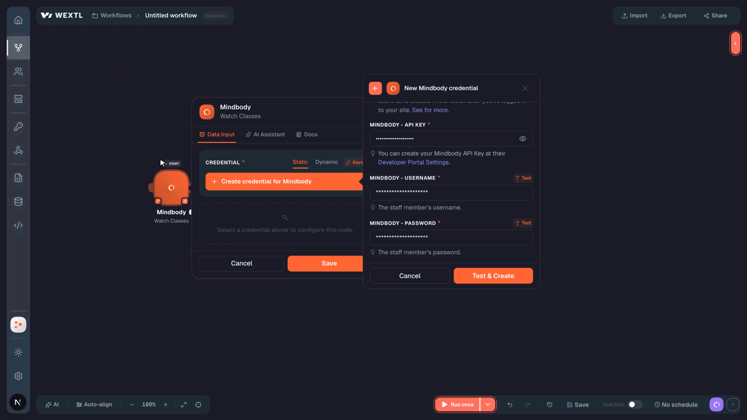
Task: Switch the theme with the sun icon
Action: [x=18, y=352]
